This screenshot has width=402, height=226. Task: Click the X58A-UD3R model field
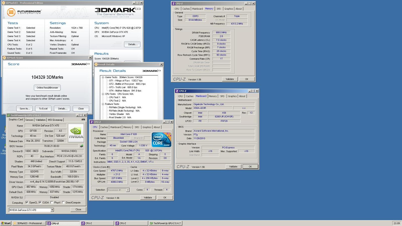tap(213, 108)
